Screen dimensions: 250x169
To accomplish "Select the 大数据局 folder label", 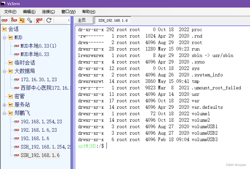I will (25, 71).
